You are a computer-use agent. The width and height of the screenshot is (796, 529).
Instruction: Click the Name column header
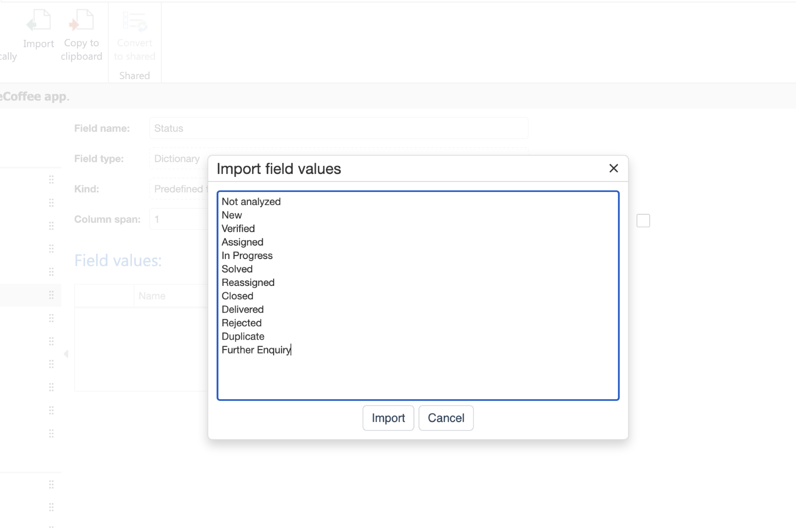coord(152,296)
